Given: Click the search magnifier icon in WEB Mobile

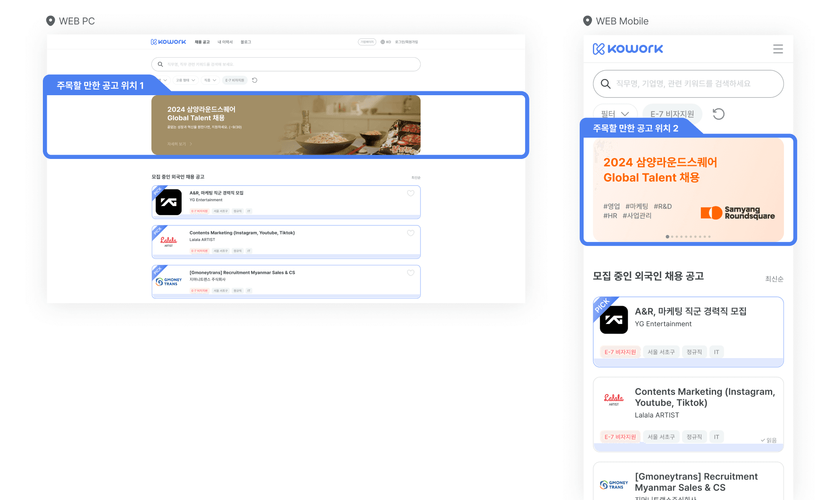Looking at the screenshot, I should pos(605,83).
